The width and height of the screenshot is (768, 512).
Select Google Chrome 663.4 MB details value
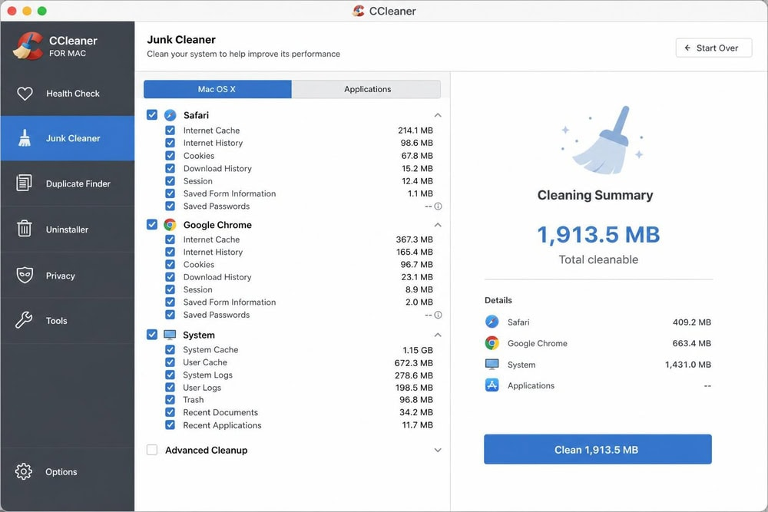pos(692,343)
